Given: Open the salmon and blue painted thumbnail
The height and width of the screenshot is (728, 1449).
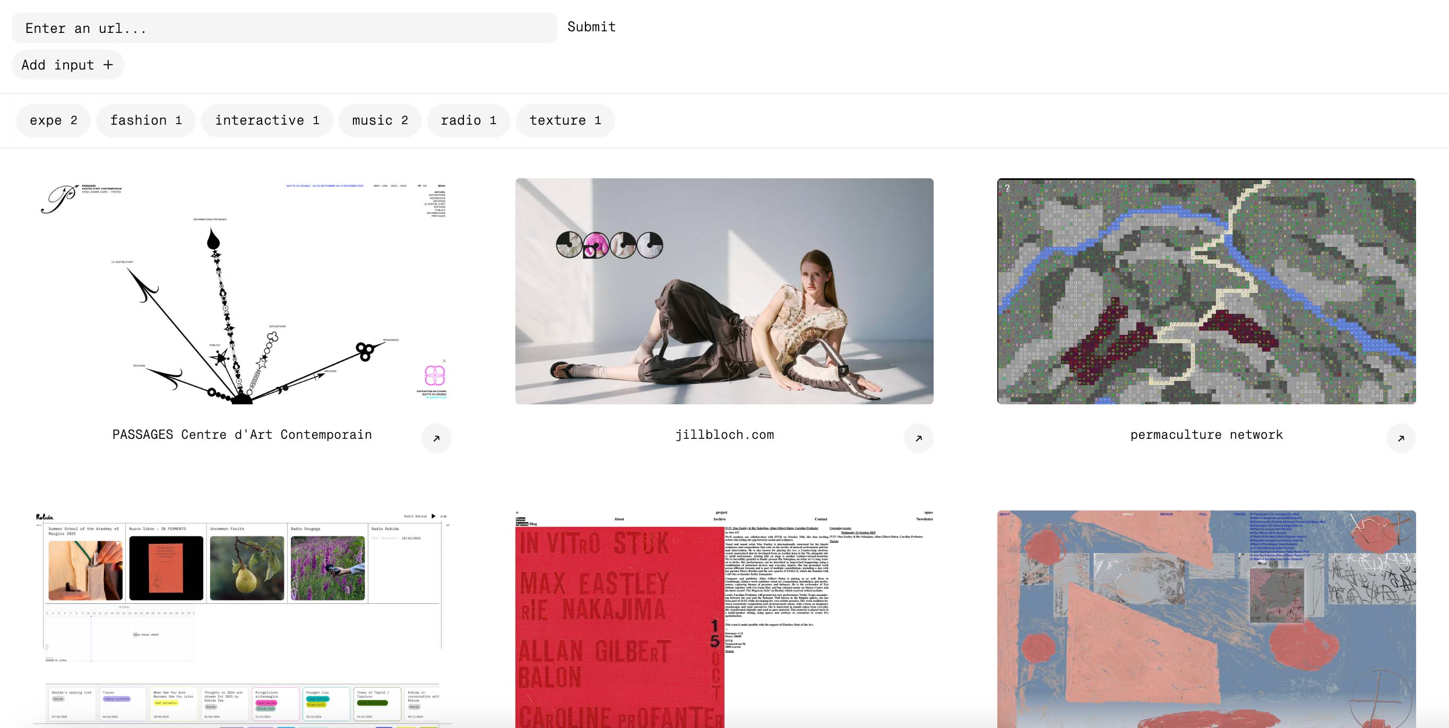Looking at the screenshot, I should click(1206, 618).
